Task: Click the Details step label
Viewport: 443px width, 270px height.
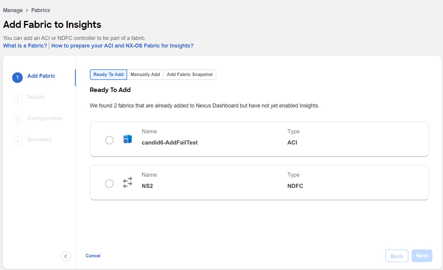Action: coord(36,97)
